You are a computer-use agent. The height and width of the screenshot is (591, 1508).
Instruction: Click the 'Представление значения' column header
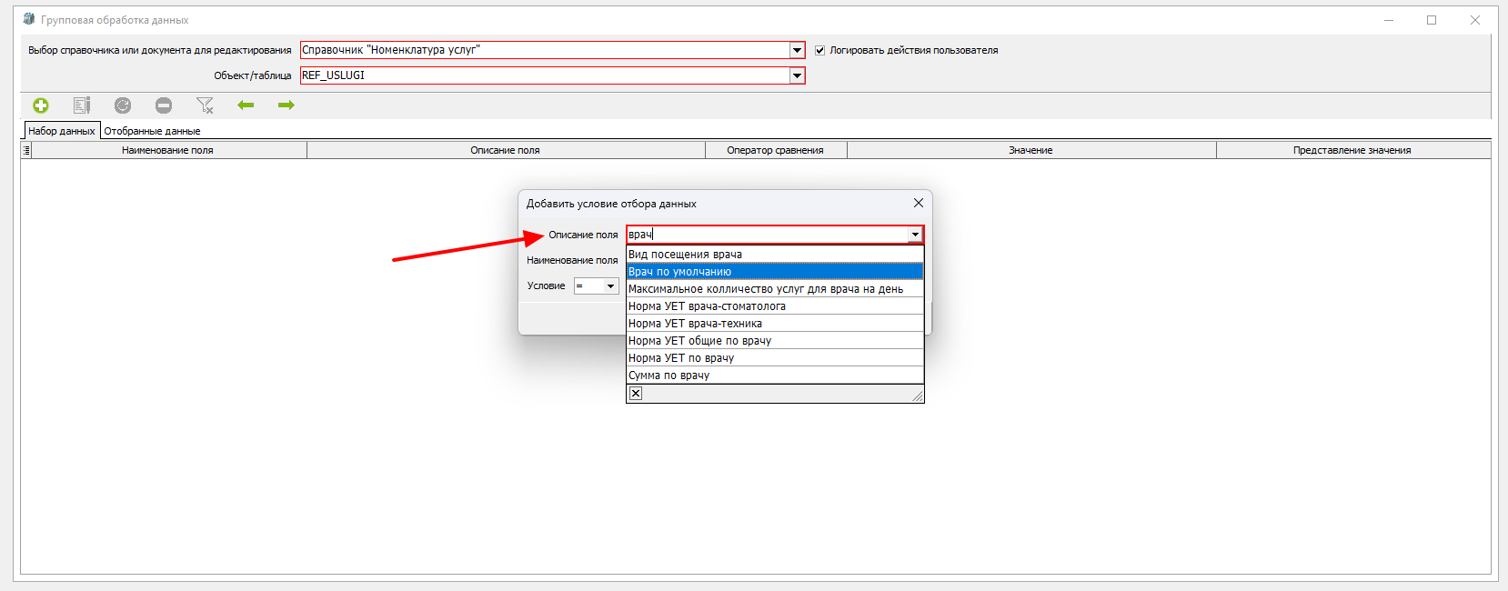pyautogui.click(x=1352, y=150)
